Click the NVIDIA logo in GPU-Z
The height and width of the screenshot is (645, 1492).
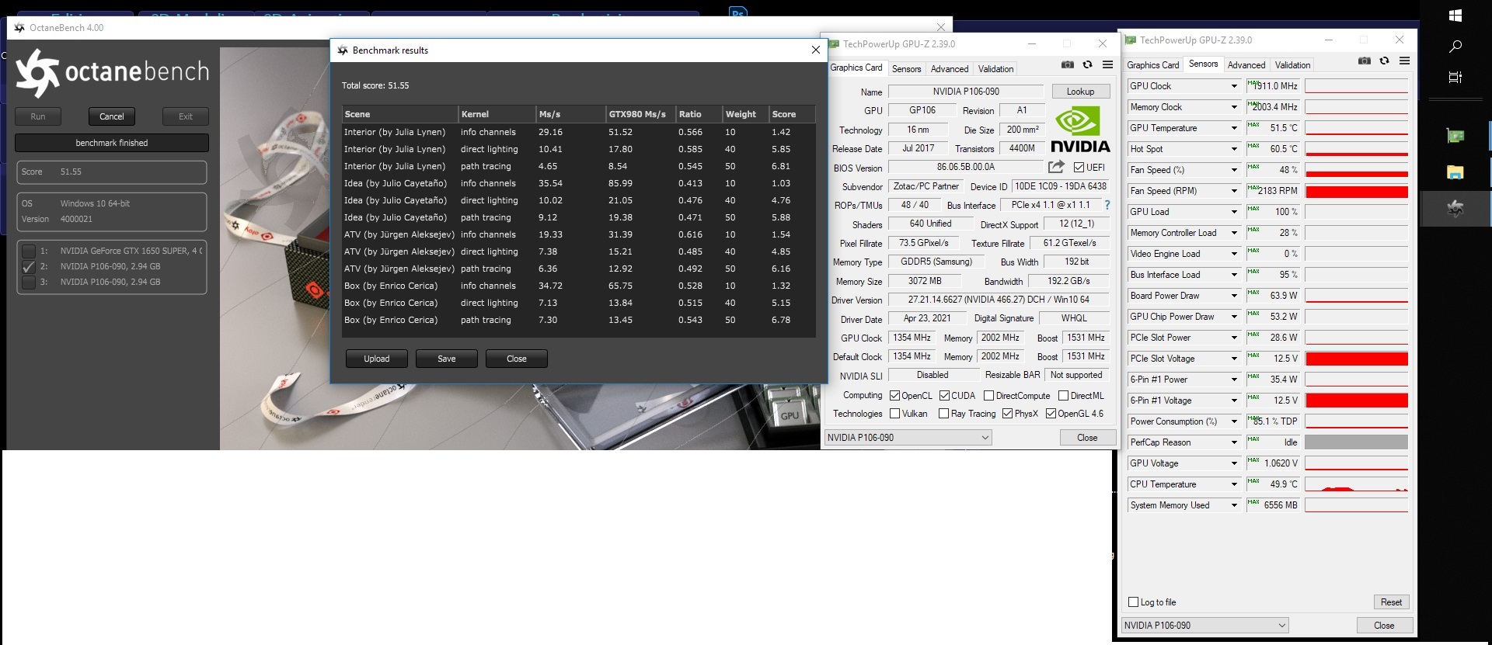[x=1079, y=130]
